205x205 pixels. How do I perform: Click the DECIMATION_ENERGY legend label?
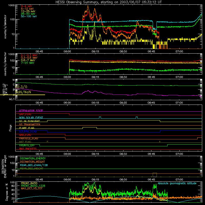pyautogui.click(x=33, y=158)
